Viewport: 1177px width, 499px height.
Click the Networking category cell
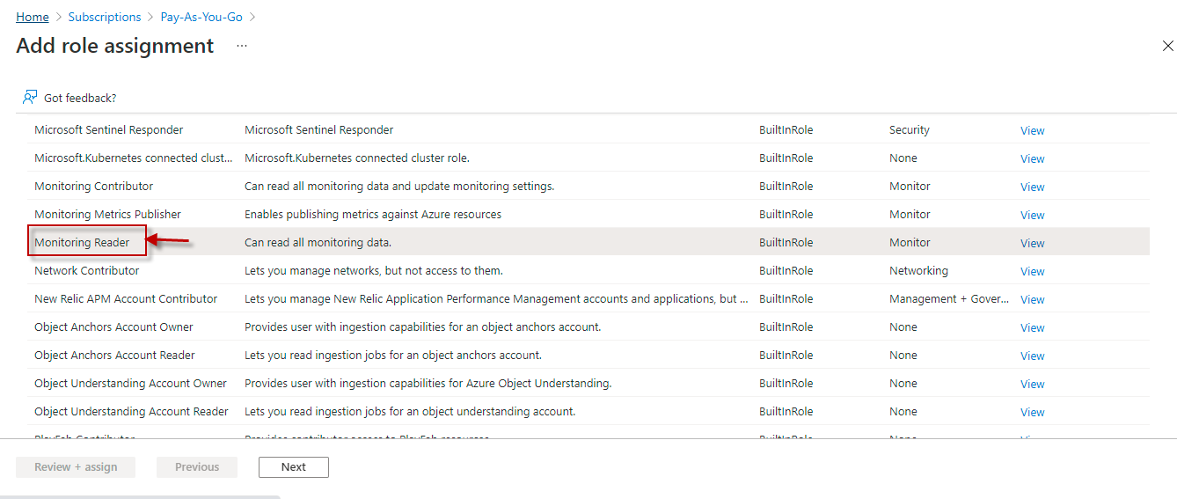point(918,270)
